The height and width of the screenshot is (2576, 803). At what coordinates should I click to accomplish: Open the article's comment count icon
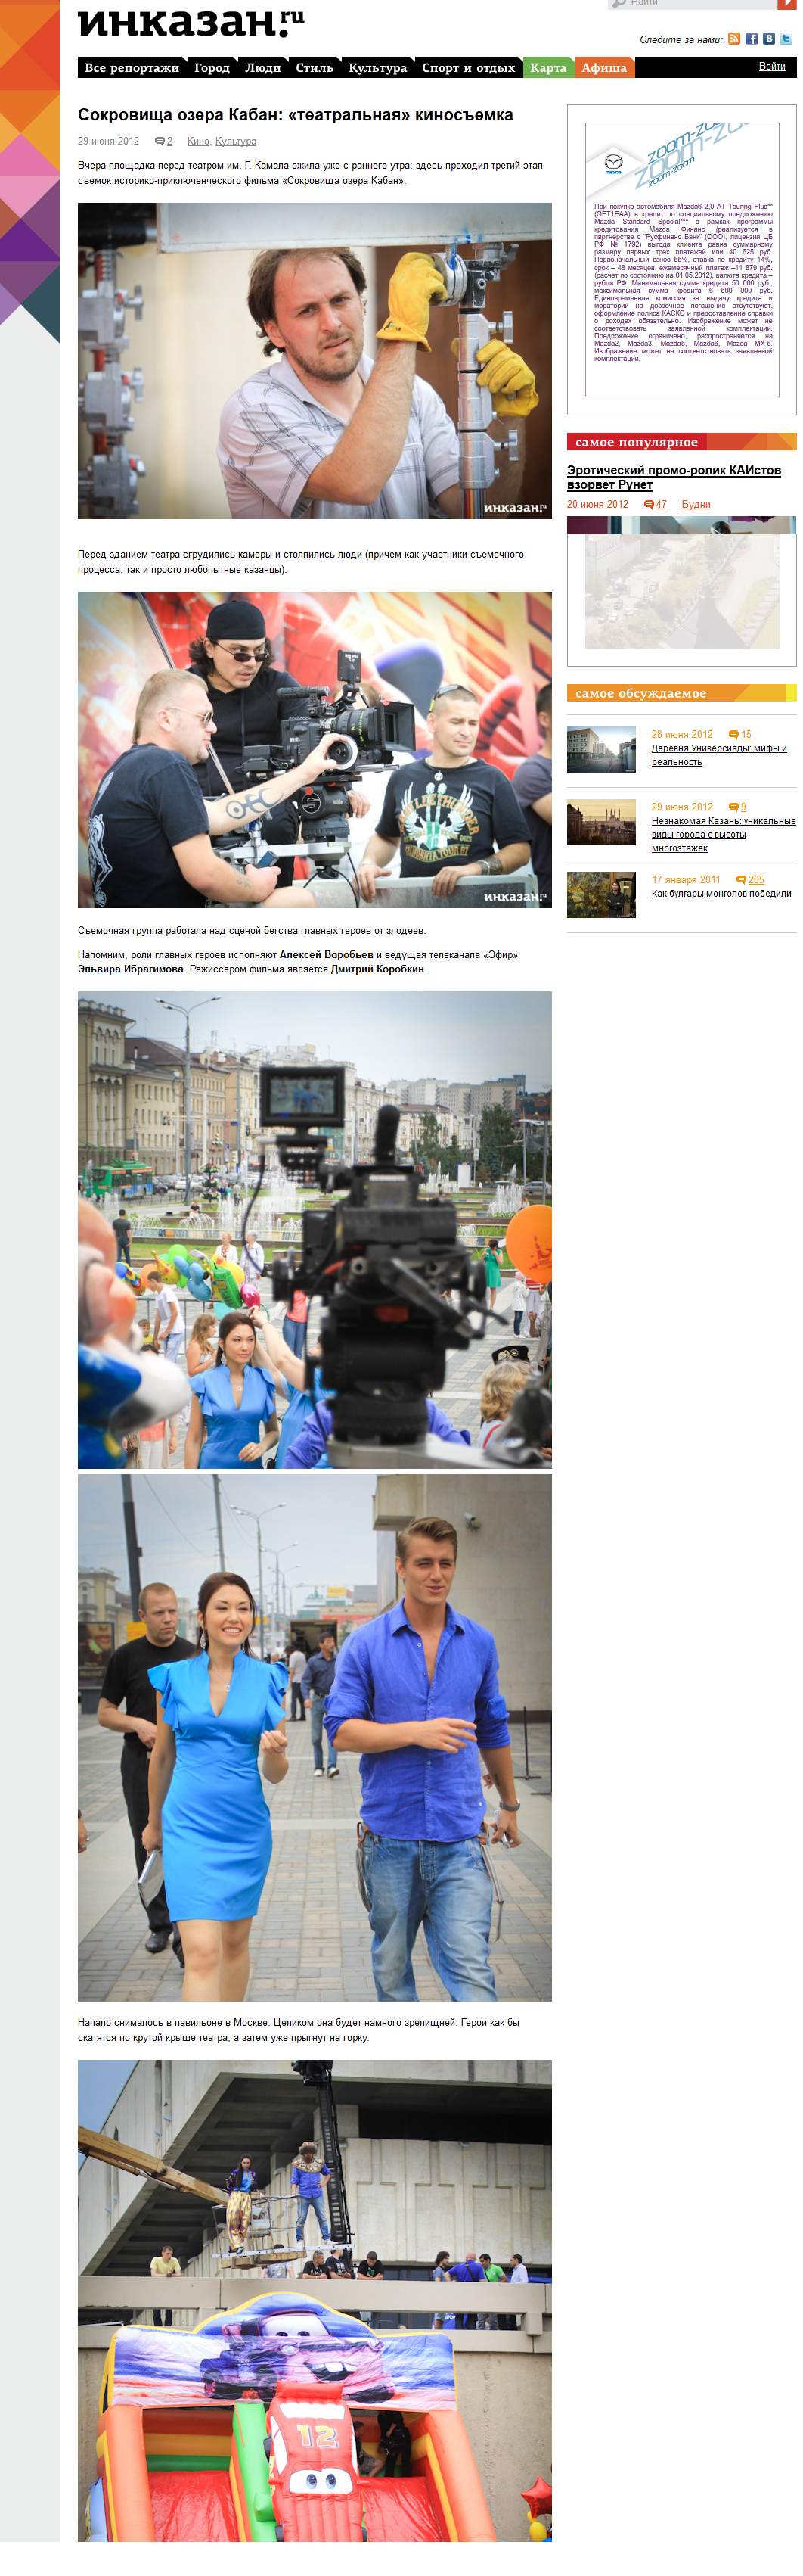[x=160, y=141]
